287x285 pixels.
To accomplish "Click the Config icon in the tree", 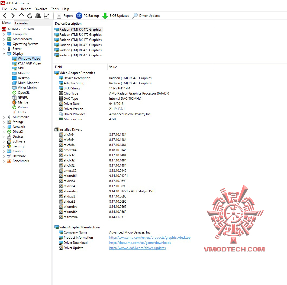I will click(x=9, y=151).
